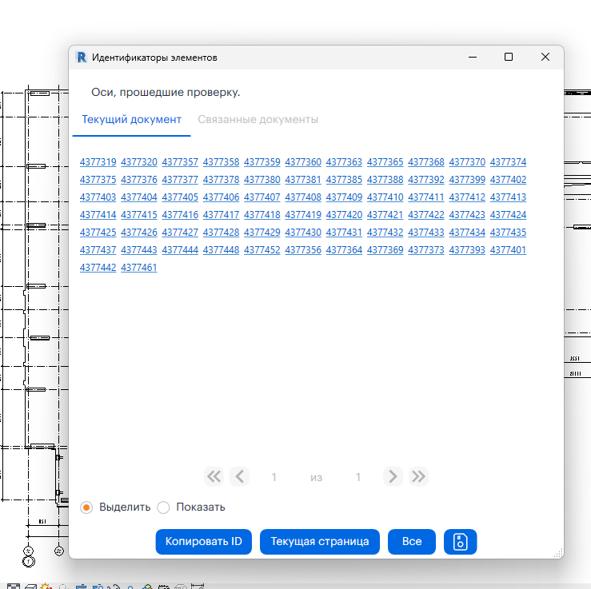Select element ID 4377356
This screenshot has height=589, width=591.
click(303, 249)
